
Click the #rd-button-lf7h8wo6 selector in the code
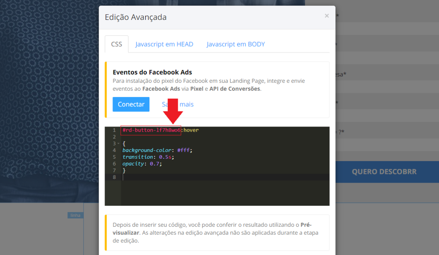pos(151,130)
